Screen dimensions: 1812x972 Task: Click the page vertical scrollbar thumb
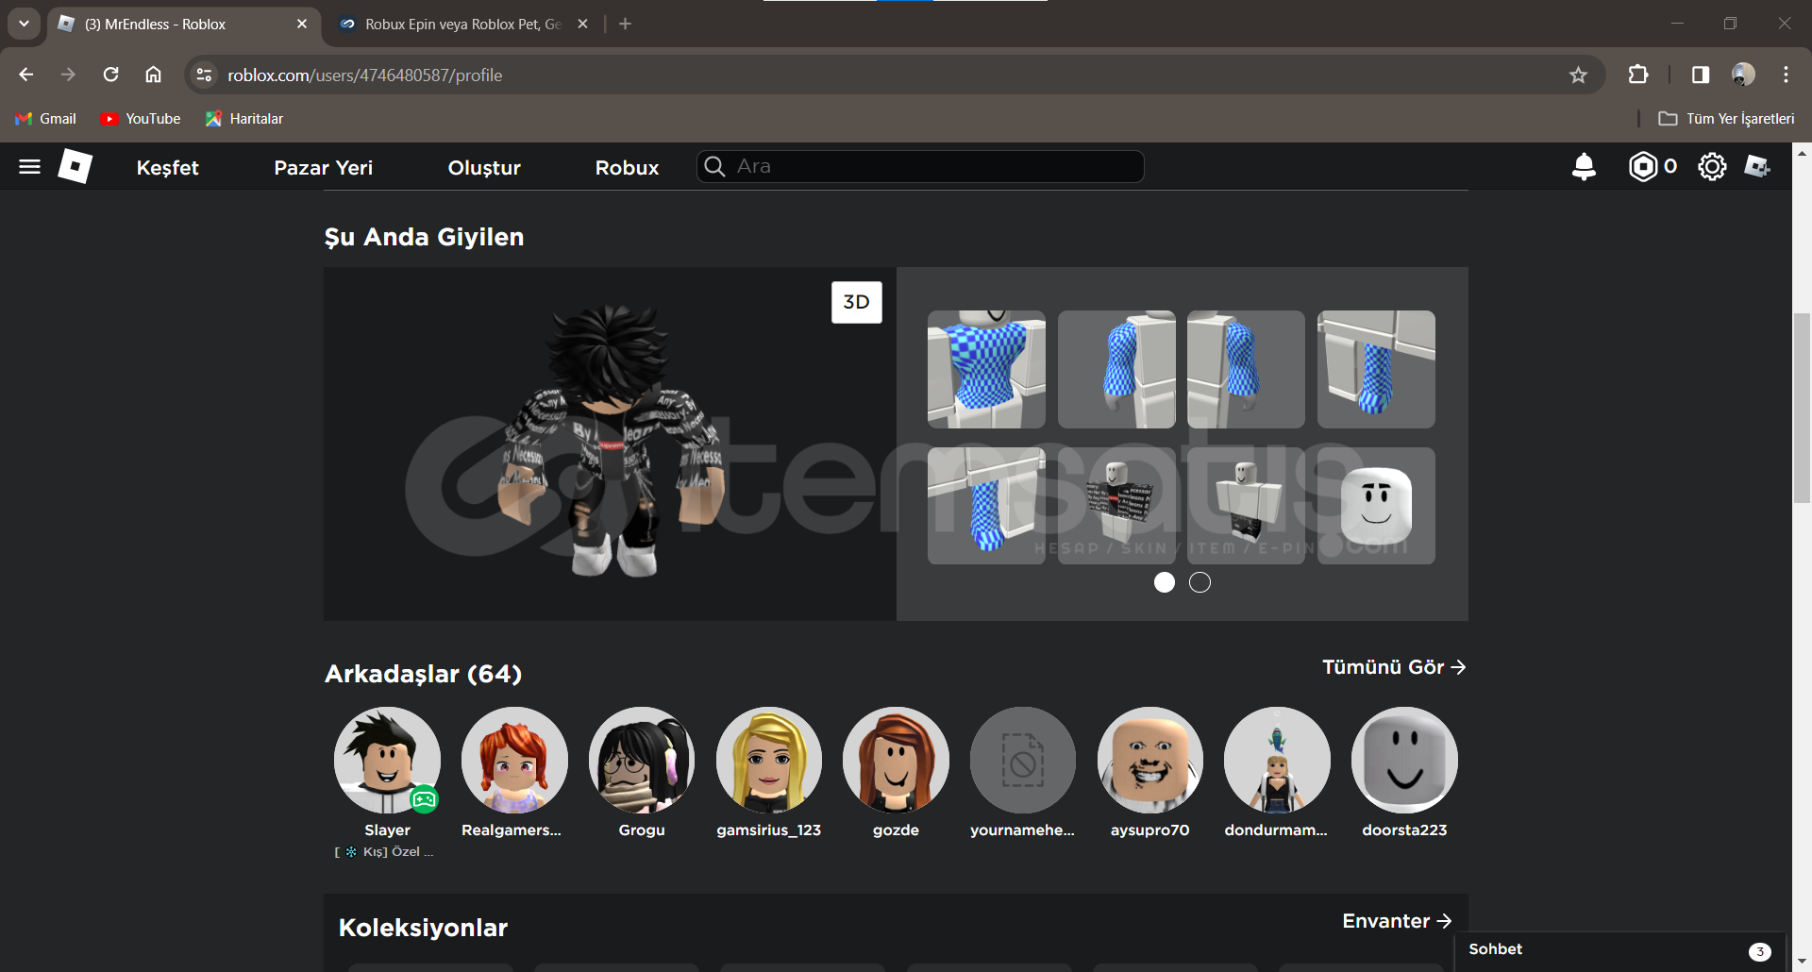coord(1802,409)
